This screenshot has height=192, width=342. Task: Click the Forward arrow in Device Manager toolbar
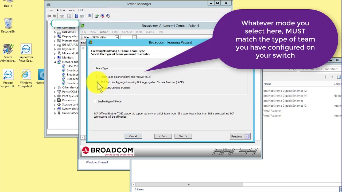point(55,16)
